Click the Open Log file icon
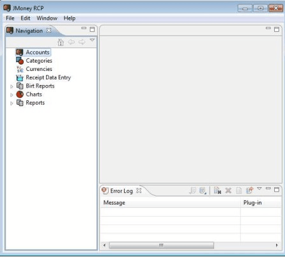The image size is (285, 257). click(239, 191)
